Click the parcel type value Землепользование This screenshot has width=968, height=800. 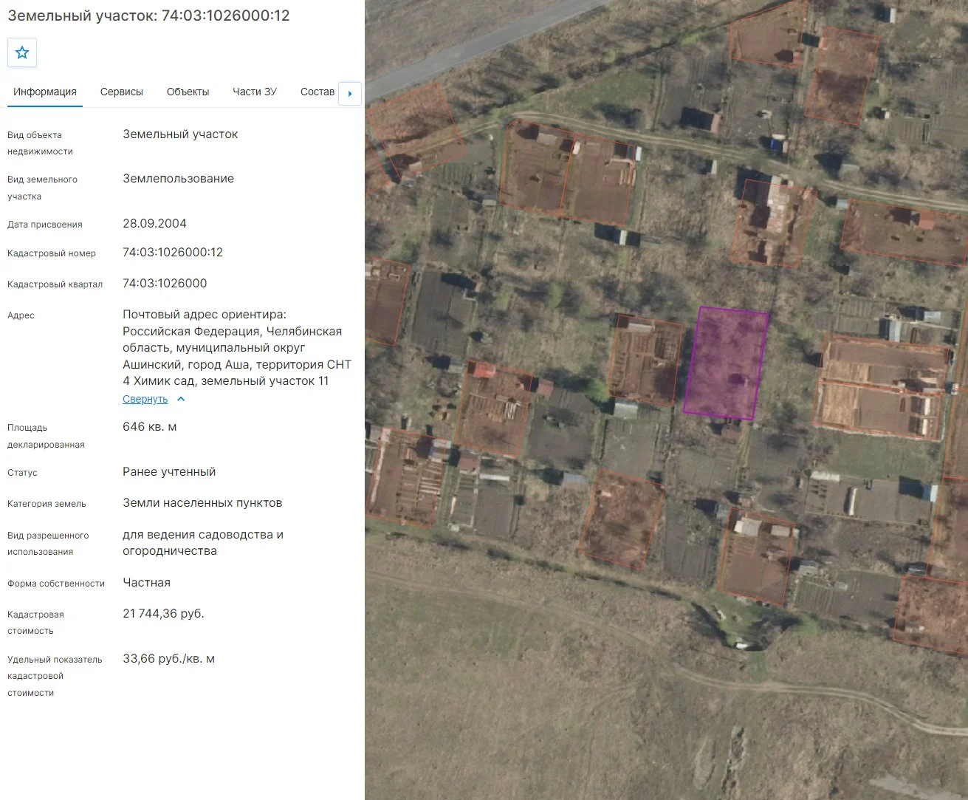click(178, 178)
